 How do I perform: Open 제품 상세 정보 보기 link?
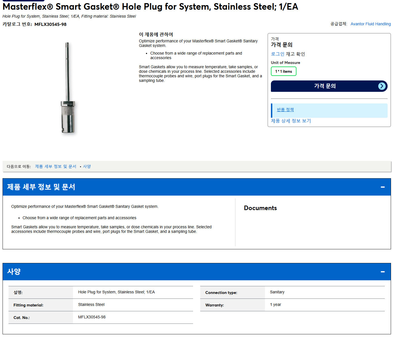click(x=291, y=121)
